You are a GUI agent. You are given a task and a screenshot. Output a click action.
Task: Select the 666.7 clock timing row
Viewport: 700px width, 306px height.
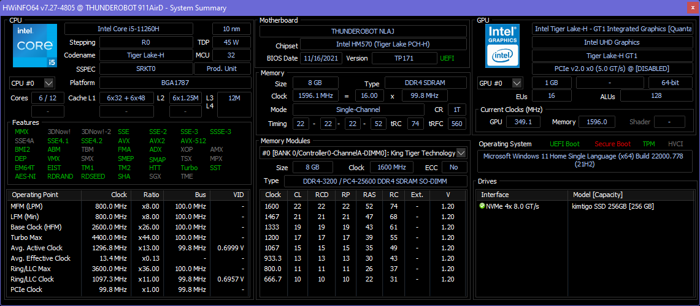click(x=363, y=279)
